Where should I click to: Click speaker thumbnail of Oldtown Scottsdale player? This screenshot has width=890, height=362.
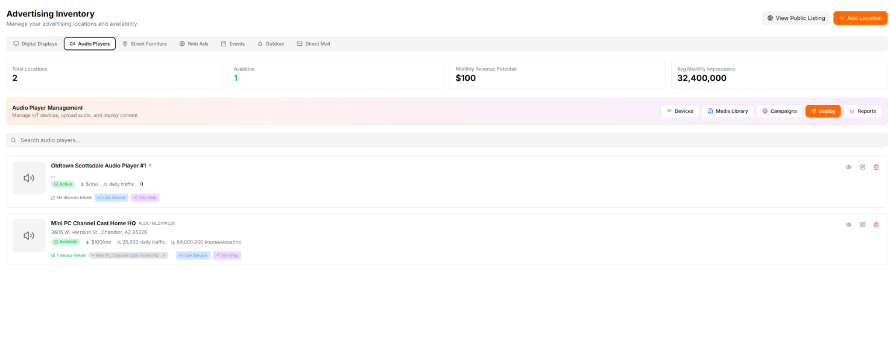pos(29,178)
